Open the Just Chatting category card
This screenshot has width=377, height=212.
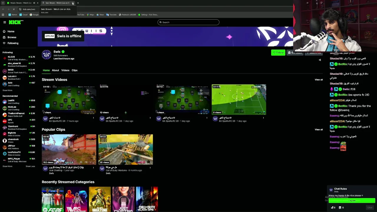(123, 199)
